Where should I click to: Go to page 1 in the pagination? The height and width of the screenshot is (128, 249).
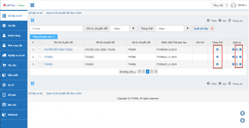tap(148, 72)
